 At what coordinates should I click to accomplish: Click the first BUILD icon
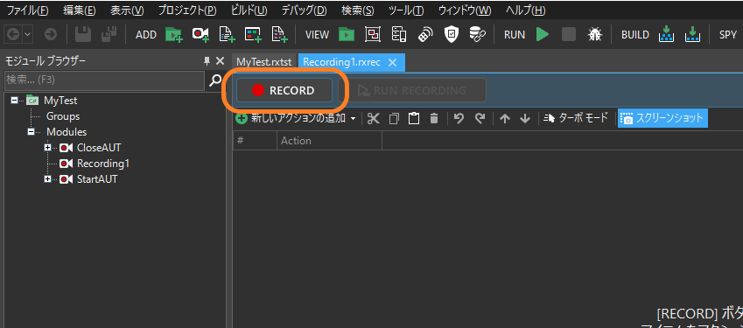click(x=667, y=34)
